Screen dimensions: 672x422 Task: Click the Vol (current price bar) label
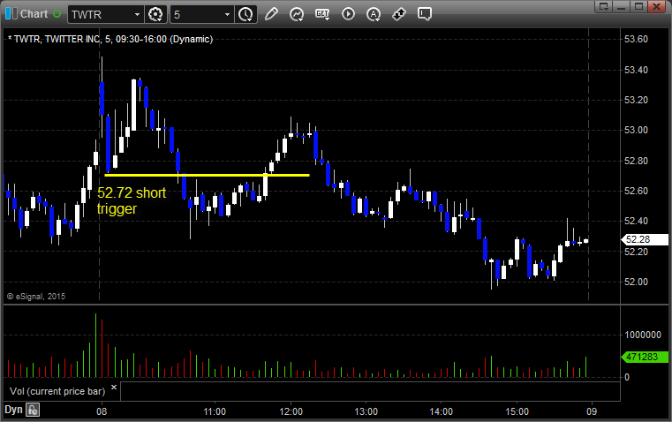click(x=57, y=391)
